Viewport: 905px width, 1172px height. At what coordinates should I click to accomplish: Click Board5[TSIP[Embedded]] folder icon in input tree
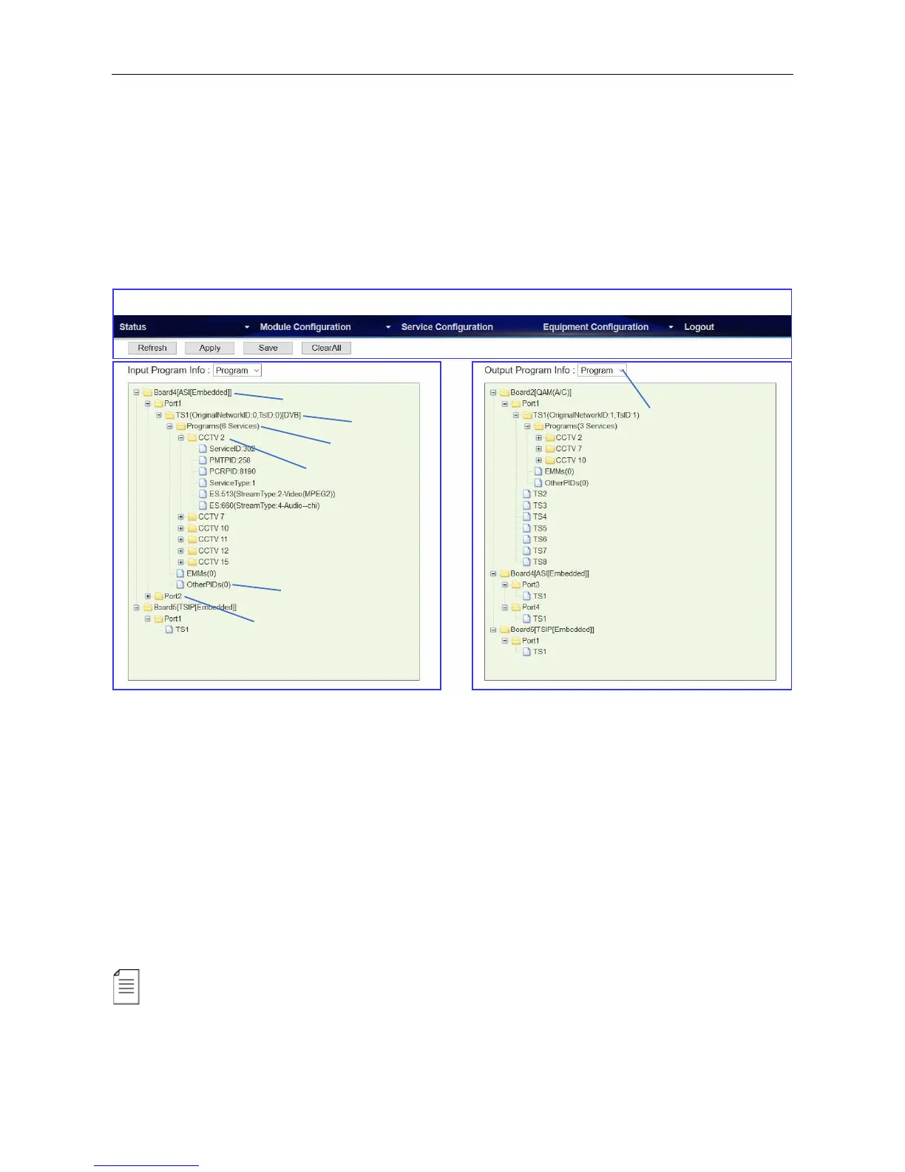[x=147, y=607]
